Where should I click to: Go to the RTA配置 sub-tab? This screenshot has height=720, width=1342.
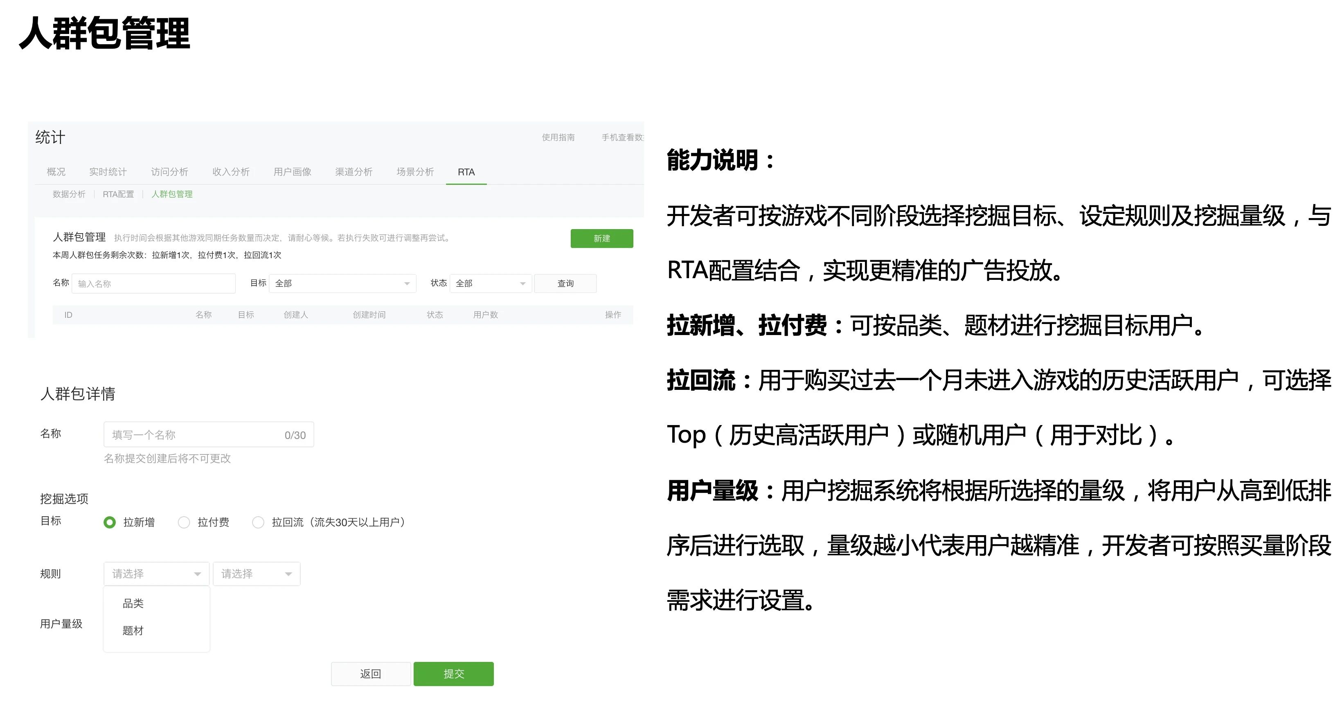(118, 194)
